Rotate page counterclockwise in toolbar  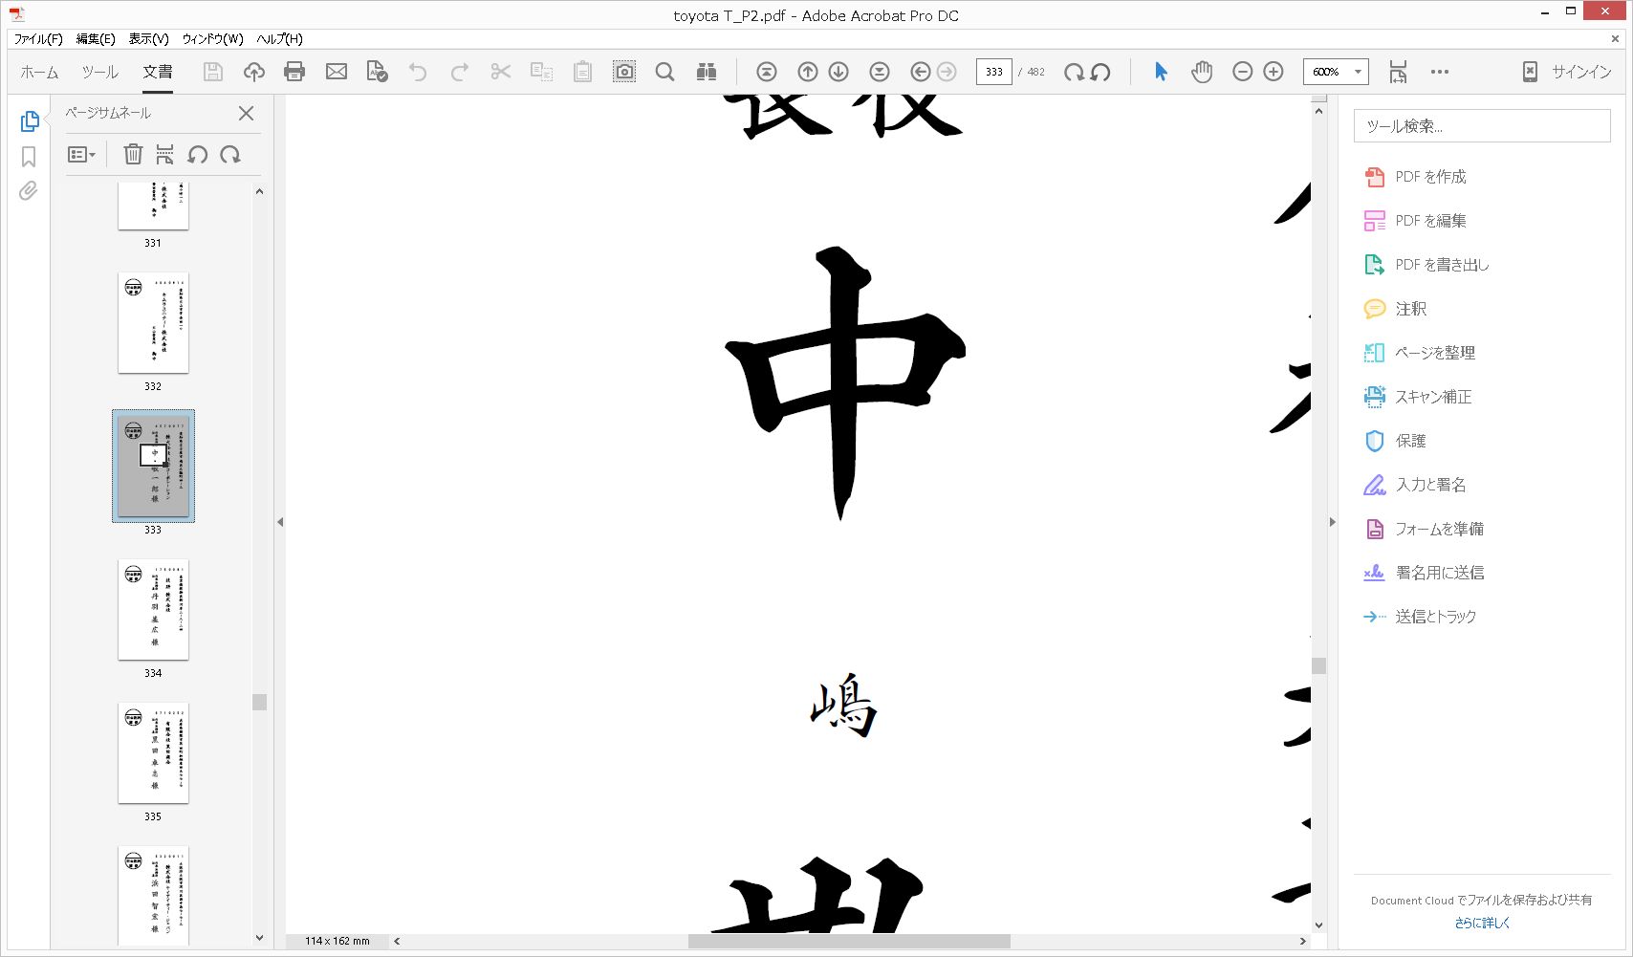click(x=1100, y=72)
